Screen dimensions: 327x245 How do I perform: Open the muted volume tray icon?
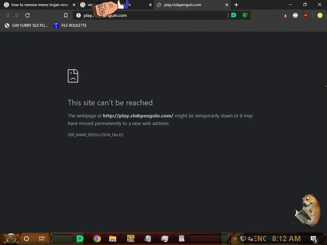(x=250, y=239)
